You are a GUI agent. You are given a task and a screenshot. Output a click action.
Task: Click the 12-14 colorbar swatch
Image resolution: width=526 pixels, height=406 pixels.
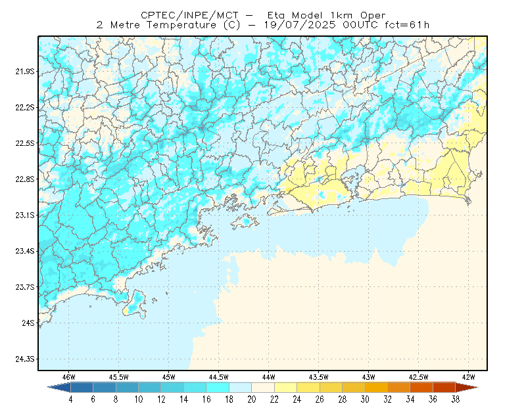172,388
